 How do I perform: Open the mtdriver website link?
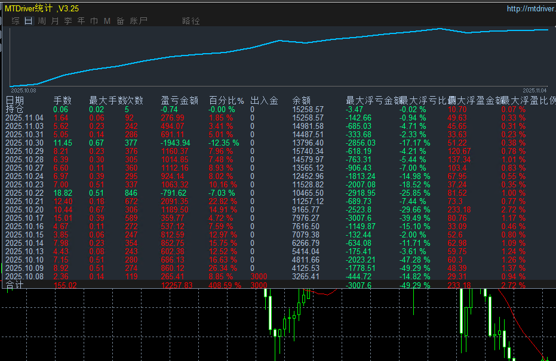pos(530,8)
